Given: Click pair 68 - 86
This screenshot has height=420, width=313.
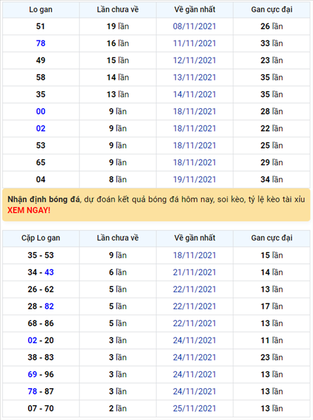Looking at the screenshot, I should (41, 324).
